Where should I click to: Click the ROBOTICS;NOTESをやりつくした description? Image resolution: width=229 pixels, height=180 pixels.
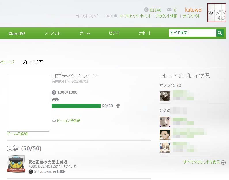pyautogui.click(x=53, y=166)
